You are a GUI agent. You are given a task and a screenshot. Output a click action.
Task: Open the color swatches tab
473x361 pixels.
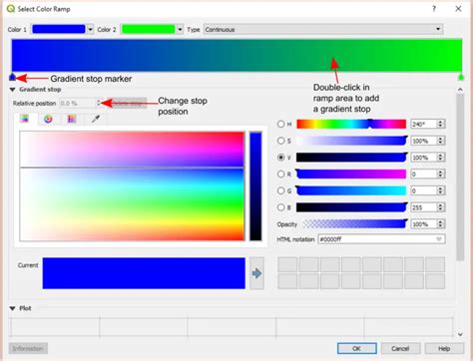coord(72,119)
